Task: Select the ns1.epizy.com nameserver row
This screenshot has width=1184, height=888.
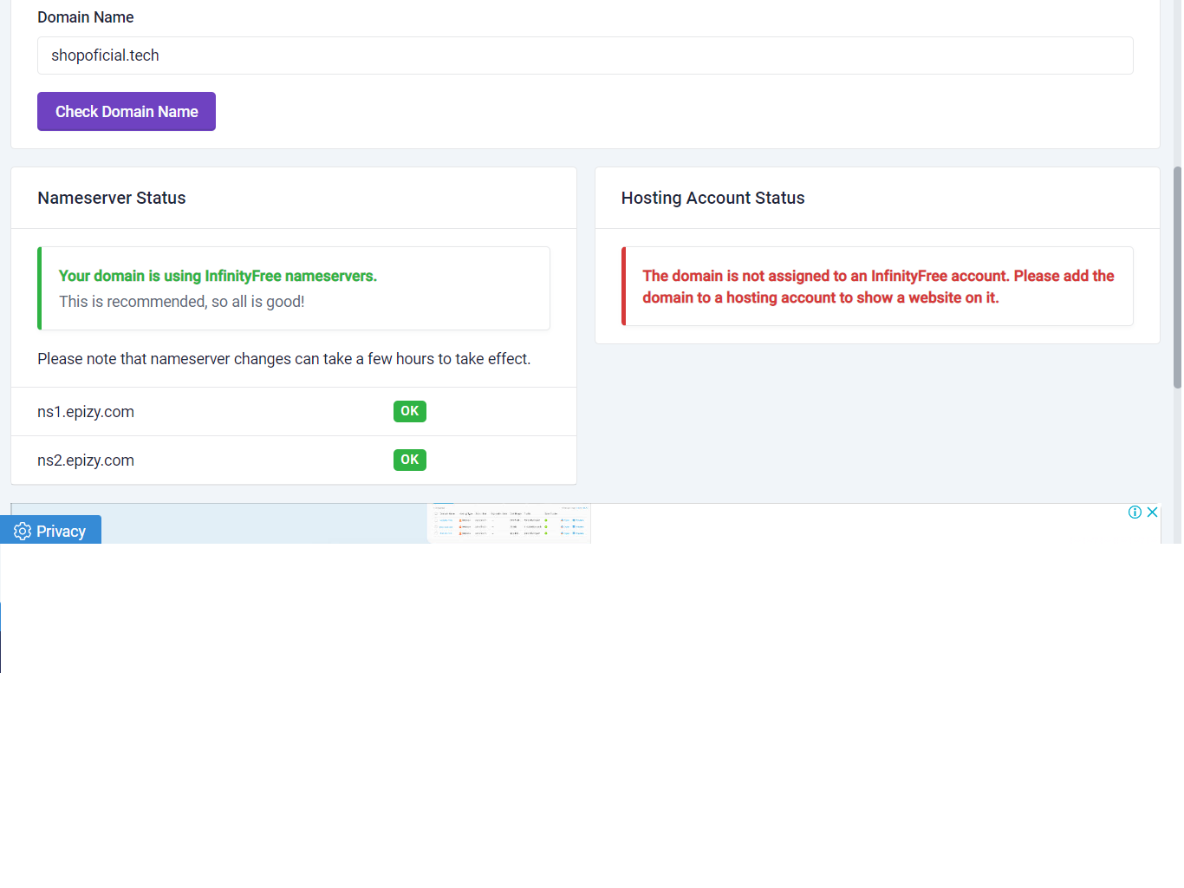Action: click(x=86, y=412)
